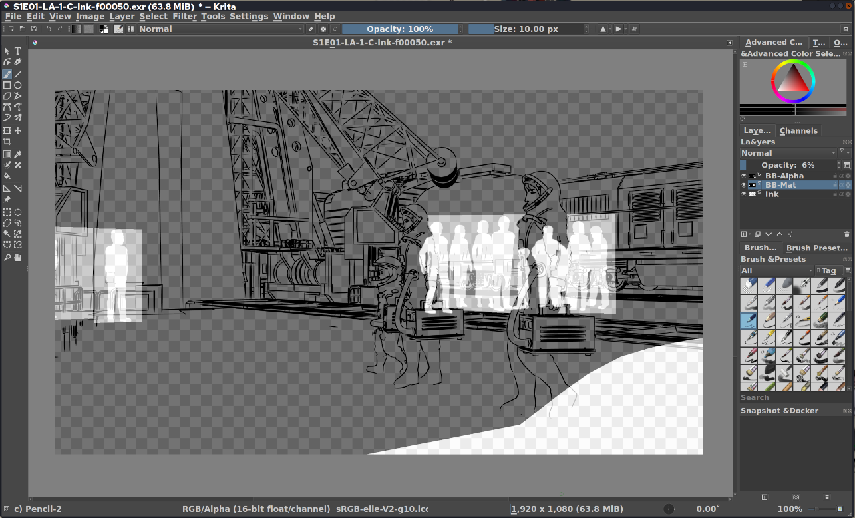Click the Tag button in Brush Presets
This screenshot has height=518, width=855.
point(828,270)
